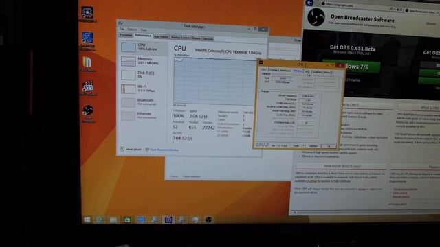Open the media player clapperboard desktop icon
440x247 pixels.
click(x=88, y=89)
